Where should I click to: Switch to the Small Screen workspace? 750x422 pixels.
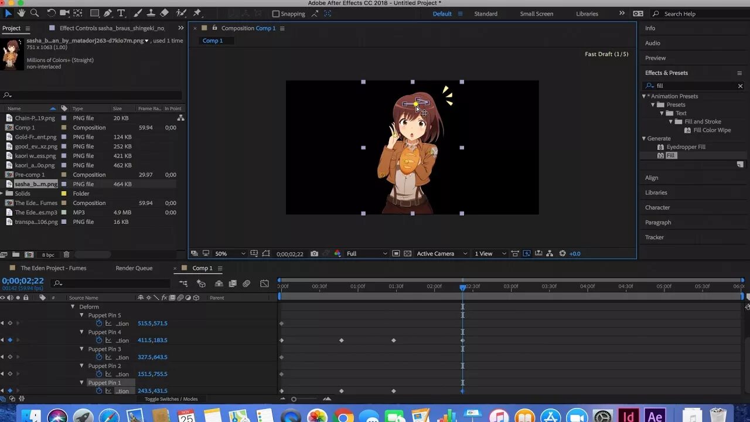pyautogui.click(x=537, y=13)
